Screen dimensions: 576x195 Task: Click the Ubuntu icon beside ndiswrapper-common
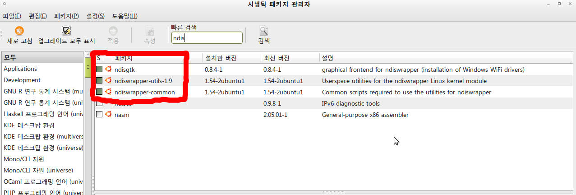click(x=108, y=92)
